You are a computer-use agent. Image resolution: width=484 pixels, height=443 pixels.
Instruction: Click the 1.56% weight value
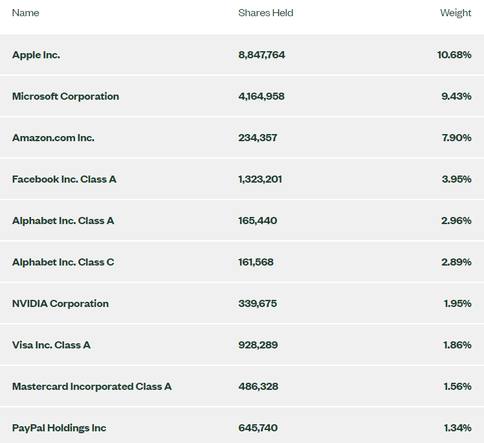click(x=457, y=386)
